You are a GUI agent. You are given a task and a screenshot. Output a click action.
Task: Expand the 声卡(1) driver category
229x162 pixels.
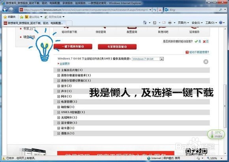click(58, 91)
